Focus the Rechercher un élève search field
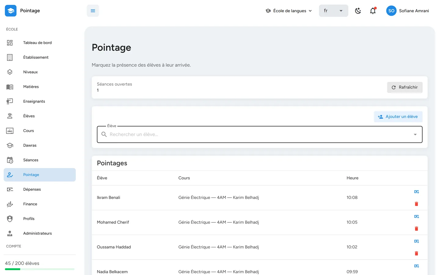Viewport: 440px width, 275px height. tap(260, 134)
